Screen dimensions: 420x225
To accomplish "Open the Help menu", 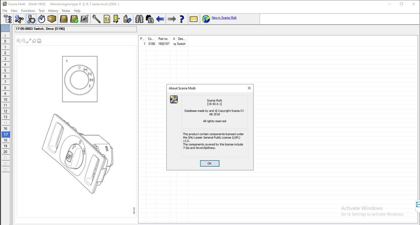I will point(77,11).
